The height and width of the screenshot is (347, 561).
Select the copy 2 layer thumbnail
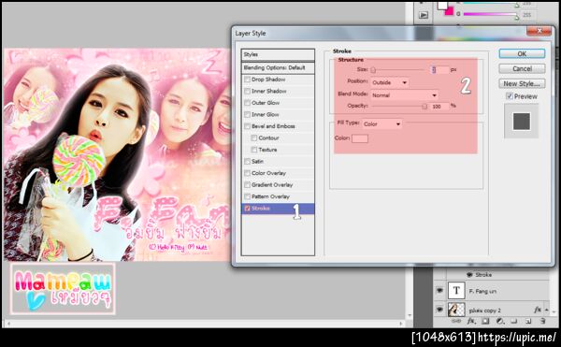(x=456, y=310)
